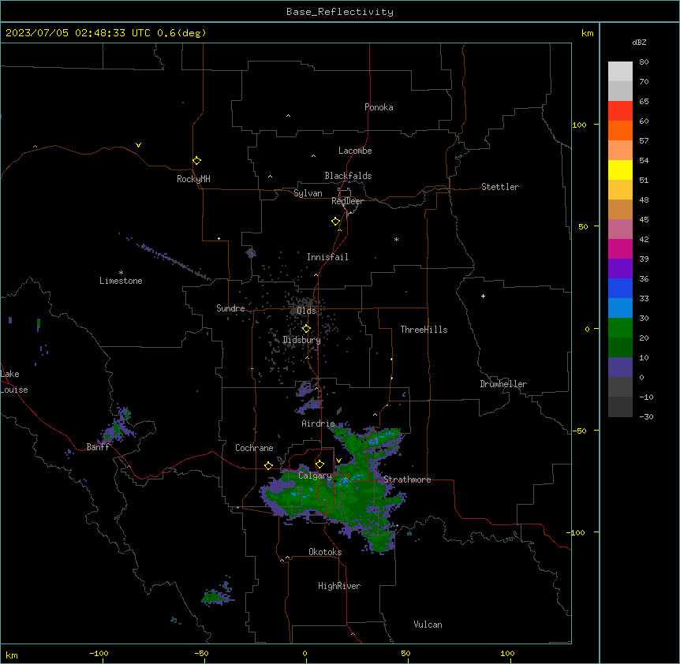Click the km unit label at bottom left
The width and height of the screenshot is (680, 664).
tap(11, 655)
